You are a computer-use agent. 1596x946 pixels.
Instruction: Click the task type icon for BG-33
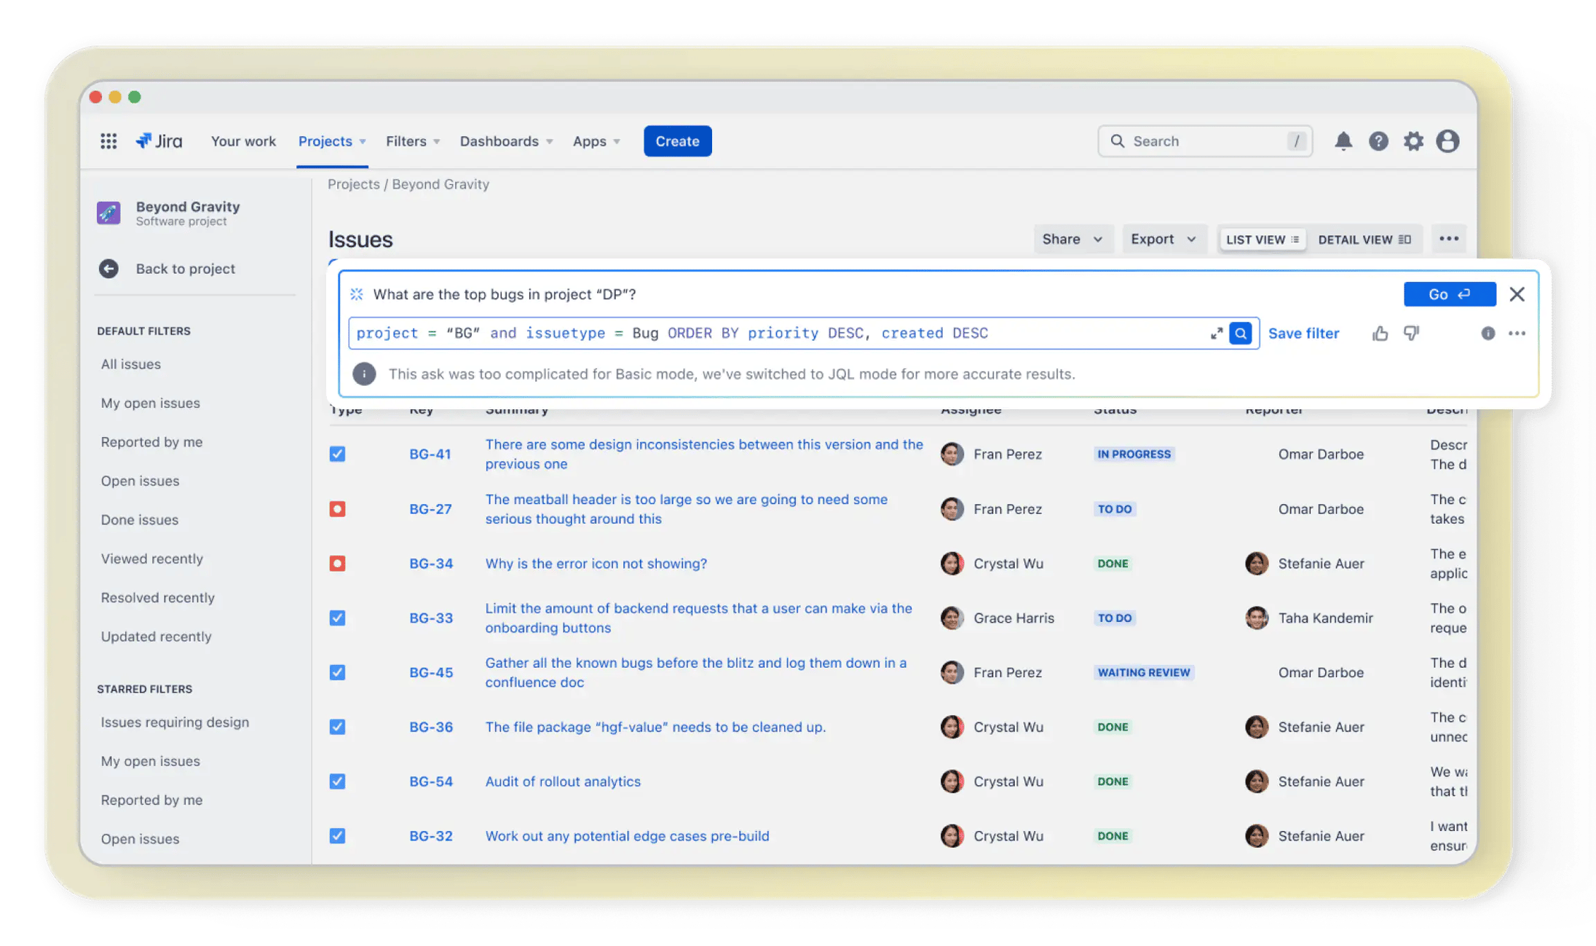click(337, 618)
